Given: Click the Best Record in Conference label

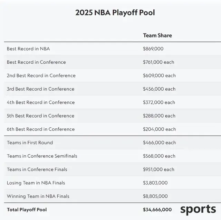Looking at the screenshot, I should [36, 62].
